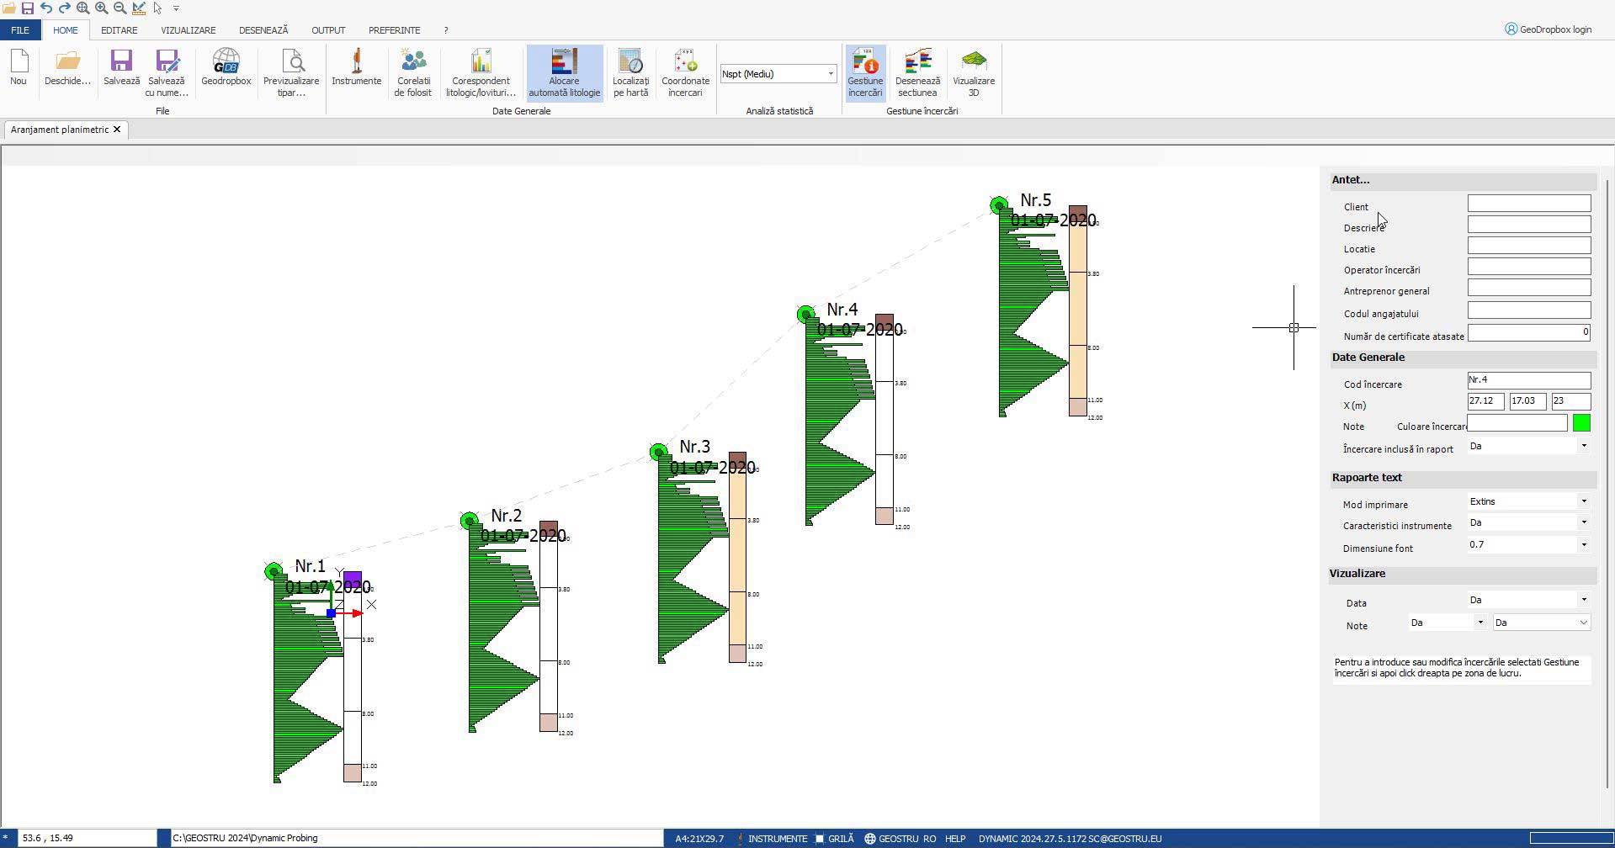Click Corespondent litologic/lovituri icon
Viewport: 1615px width, 848px height.
(x=481, y=72)
